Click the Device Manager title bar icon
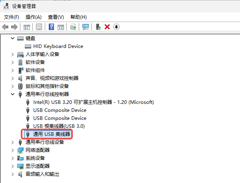 point(6,6)
